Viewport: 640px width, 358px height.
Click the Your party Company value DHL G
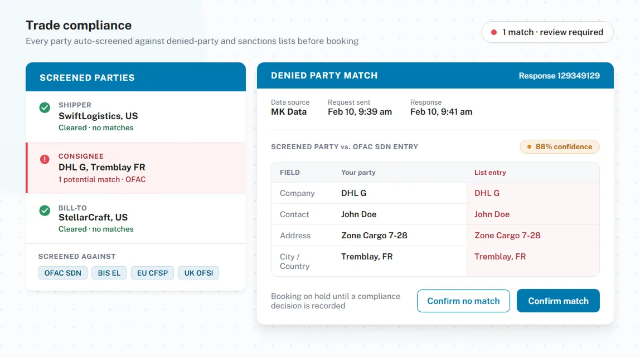click(354, 193)
